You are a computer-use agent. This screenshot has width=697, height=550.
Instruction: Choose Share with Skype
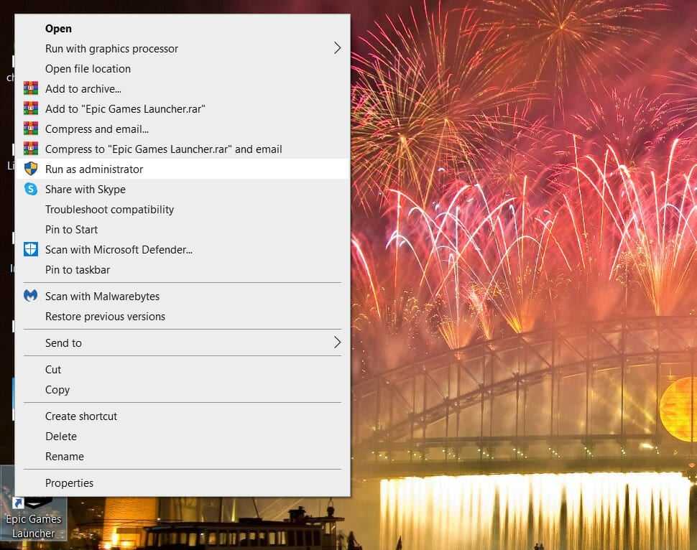(183, 190)
